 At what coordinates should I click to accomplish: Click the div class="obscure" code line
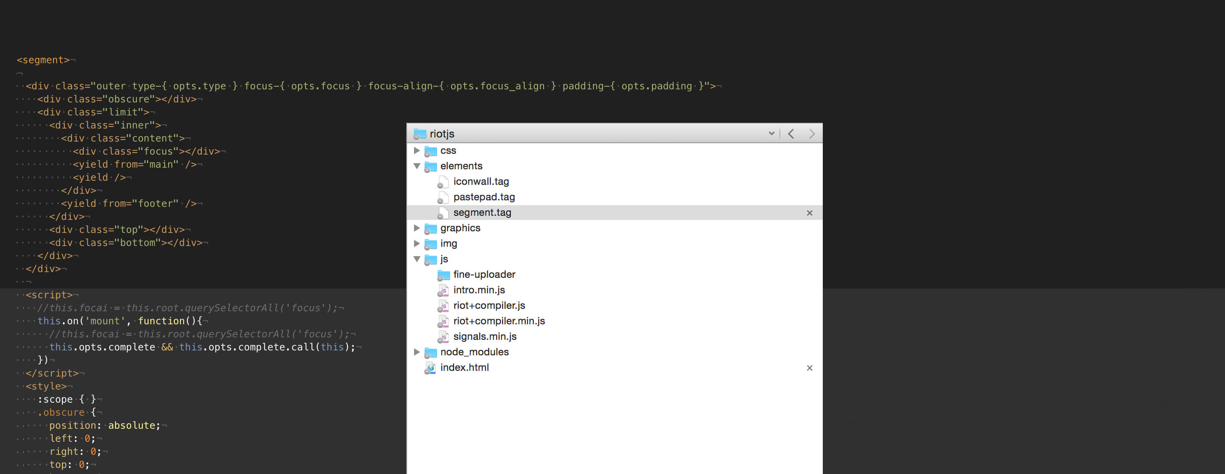(x=117, y=99)
